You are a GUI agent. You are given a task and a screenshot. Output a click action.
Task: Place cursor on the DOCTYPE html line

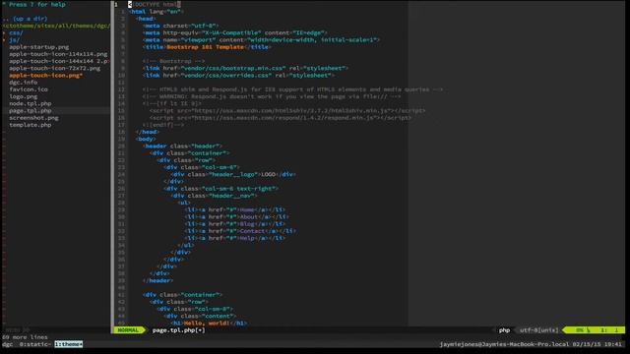(155, 4)
